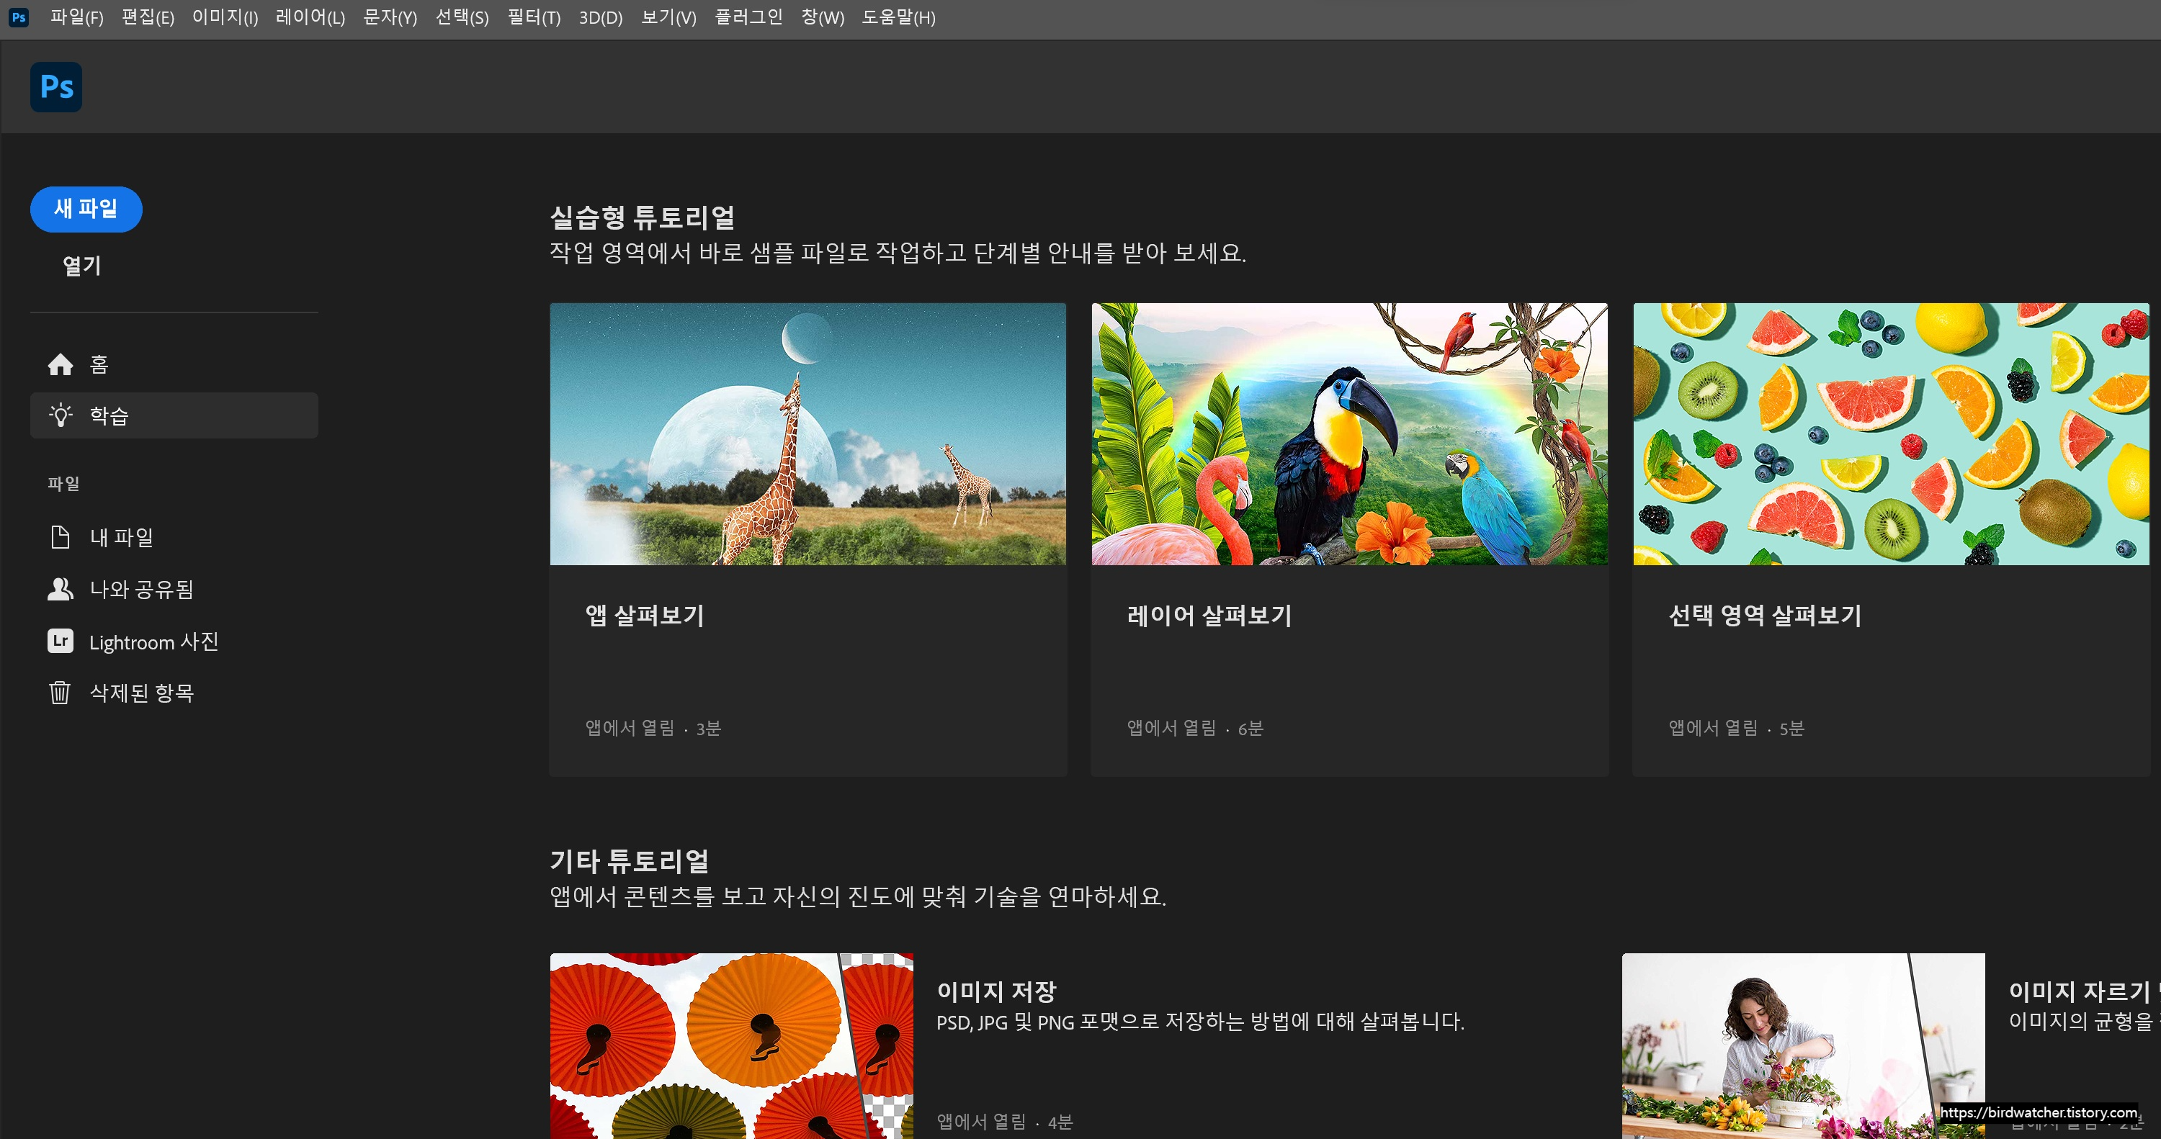Click the Home house icon
The image size is (2161, 1139).
pyautogui.click(x=61, y=364)
